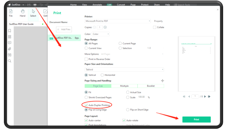This screenshot has width=227, height=129.
Task: Close the Print dialog
Action: 218,10
